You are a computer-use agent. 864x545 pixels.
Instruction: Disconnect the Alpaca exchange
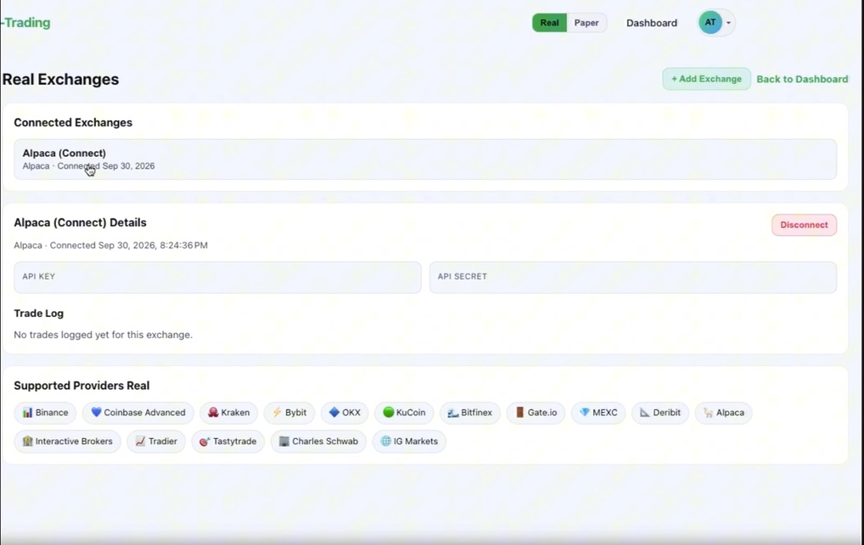coord(804,225)
